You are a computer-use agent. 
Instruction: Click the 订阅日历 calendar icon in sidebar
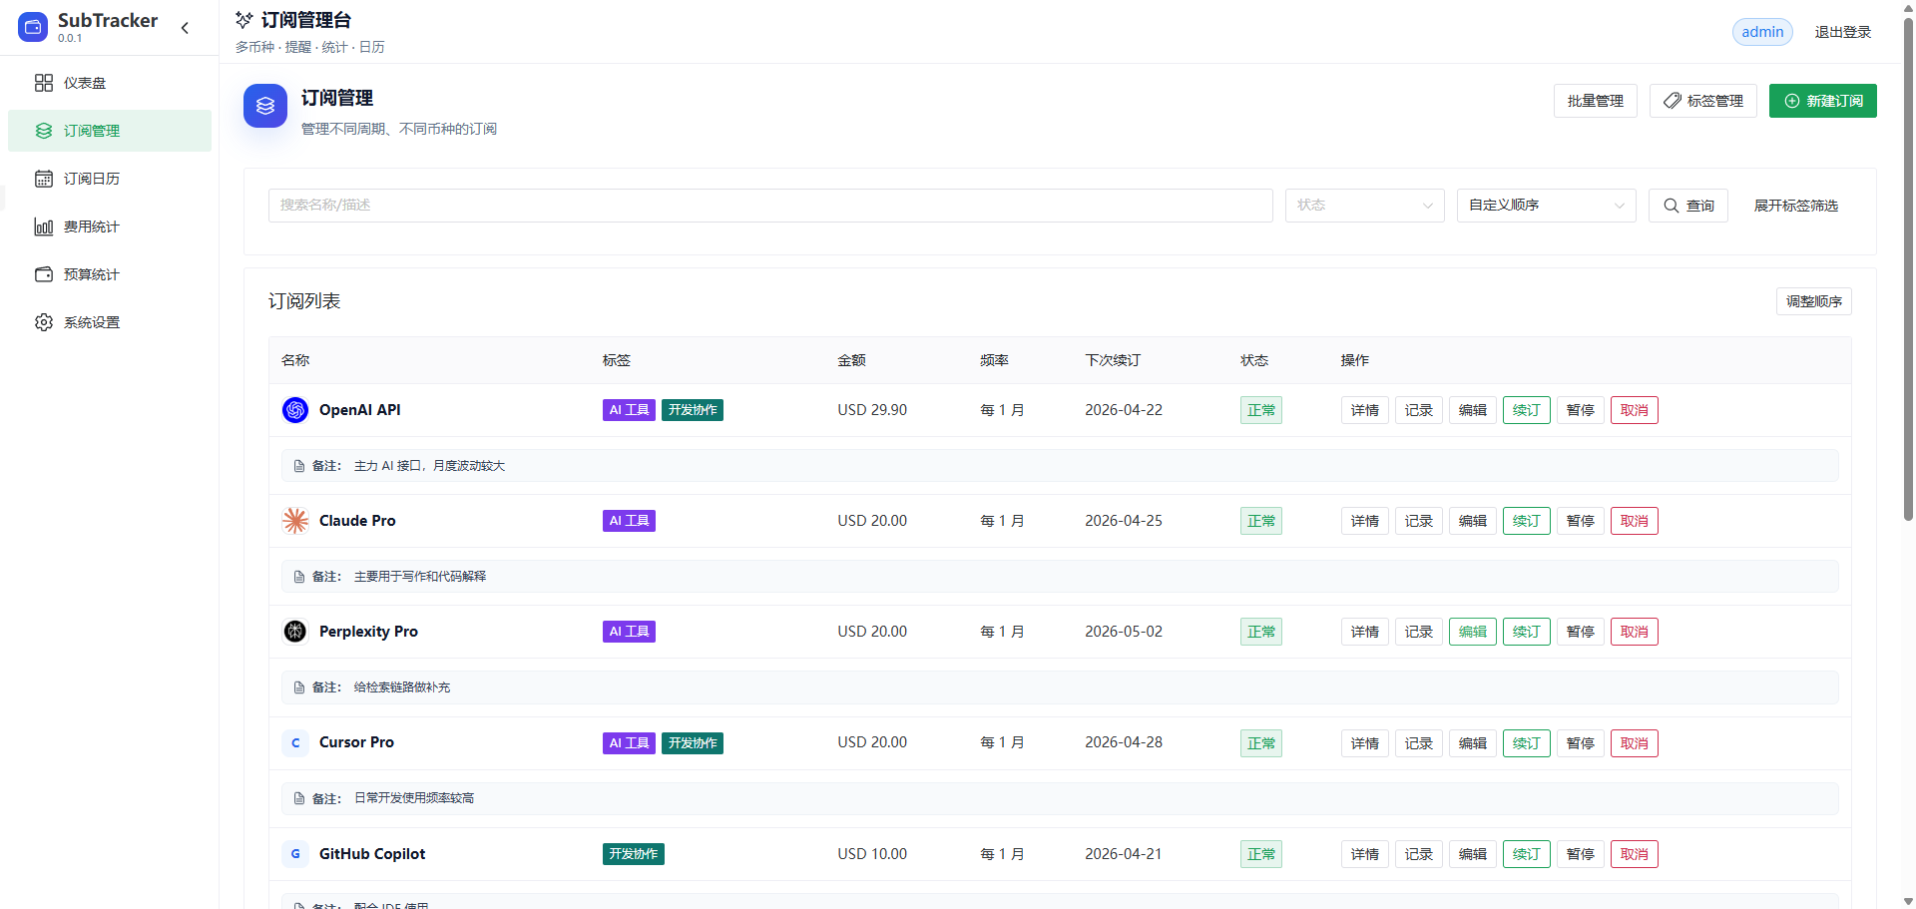(44, 179)
